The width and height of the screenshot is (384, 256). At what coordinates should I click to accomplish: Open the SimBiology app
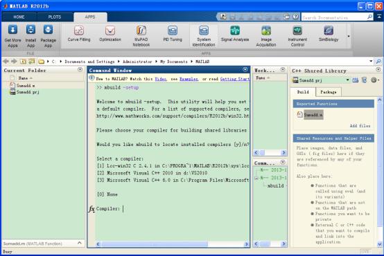(x=329, y=33)
